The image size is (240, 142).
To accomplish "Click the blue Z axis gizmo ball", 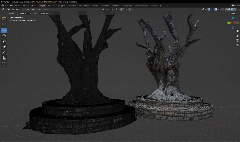I will coord(233,18).
